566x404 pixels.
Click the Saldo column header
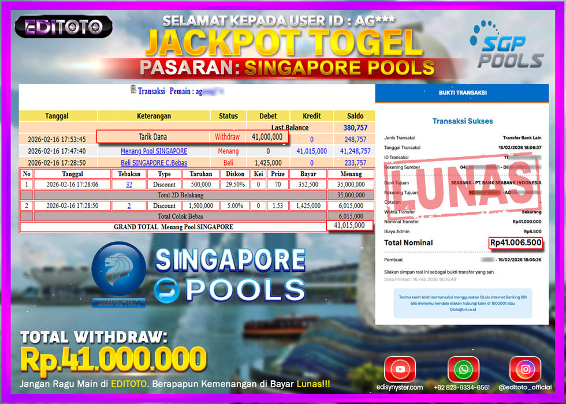tap(355, 116)
